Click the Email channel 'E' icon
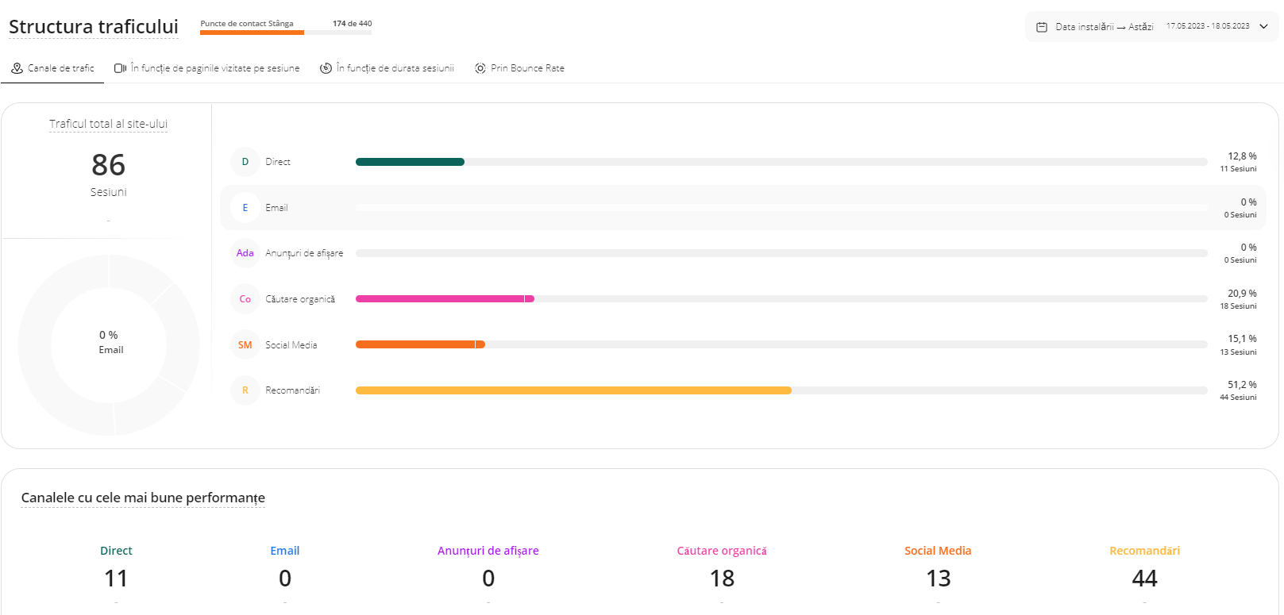This screenshot has height=615, width=1284. coord(245,208)
